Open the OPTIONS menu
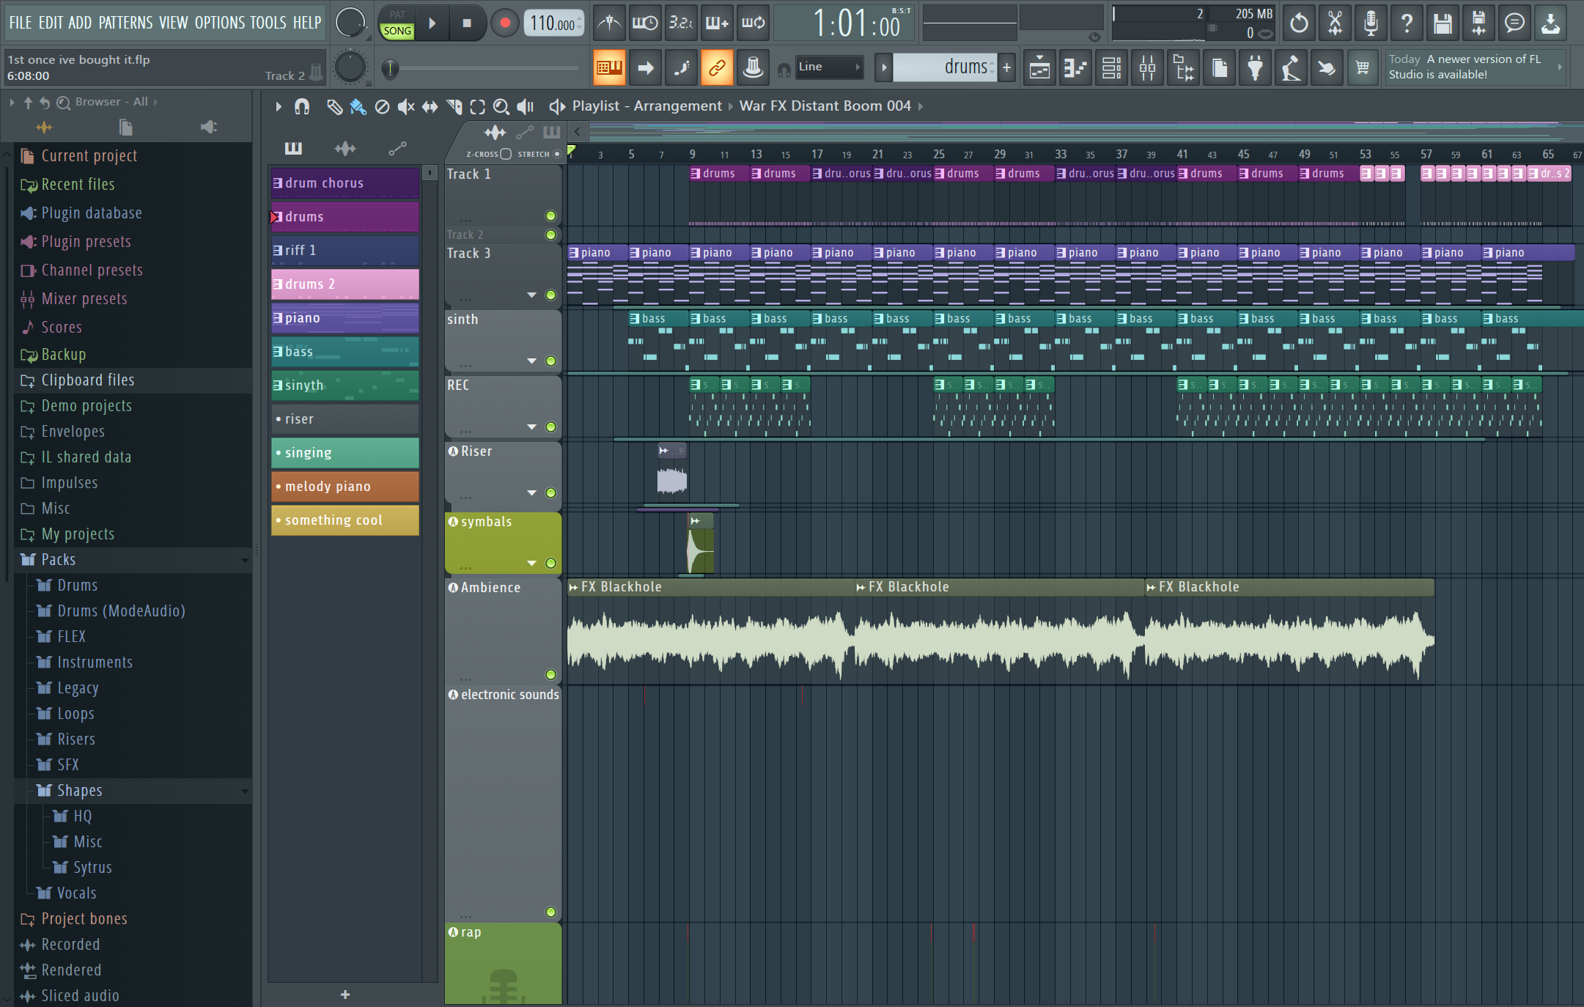Image resolution: width=1584 pixels, height=1007 pixels. pos(220,23)
